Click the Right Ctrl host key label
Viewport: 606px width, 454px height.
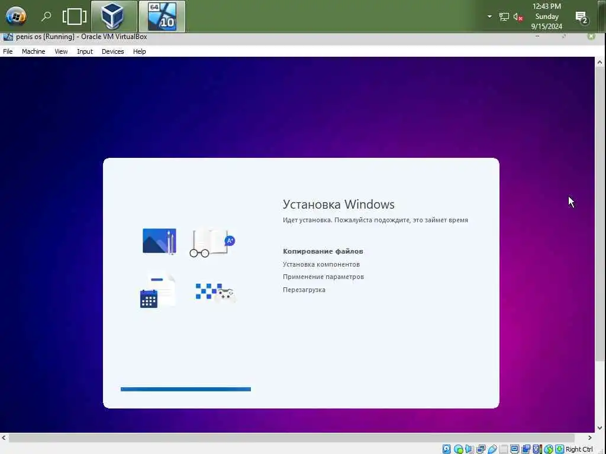579,449
